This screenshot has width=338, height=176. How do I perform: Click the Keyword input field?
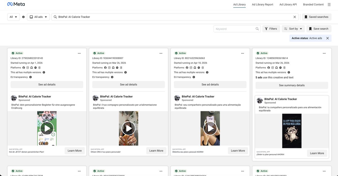[x=235, y=29]
